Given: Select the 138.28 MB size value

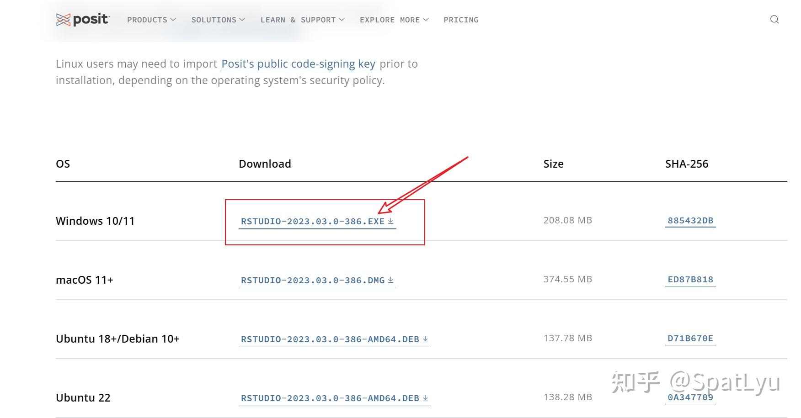Looking at the screenshot, I should tap(568, 397).
